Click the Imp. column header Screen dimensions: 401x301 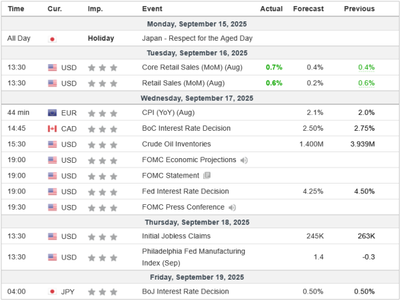click(95, 9)
